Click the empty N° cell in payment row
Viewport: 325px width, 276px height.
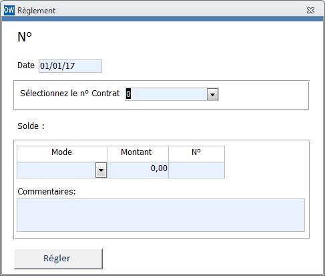click(197, 170)
